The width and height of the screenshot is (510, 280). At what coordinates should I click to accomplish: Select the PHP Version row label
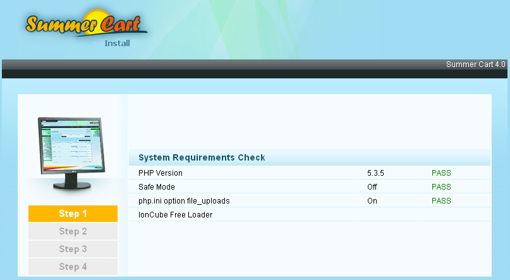pos(161,173)
